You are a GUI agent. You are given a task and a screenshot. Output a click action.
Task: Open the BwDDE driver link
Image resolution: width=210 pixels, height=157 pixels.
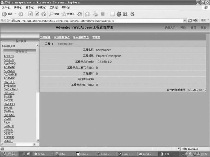click(8, 100)
